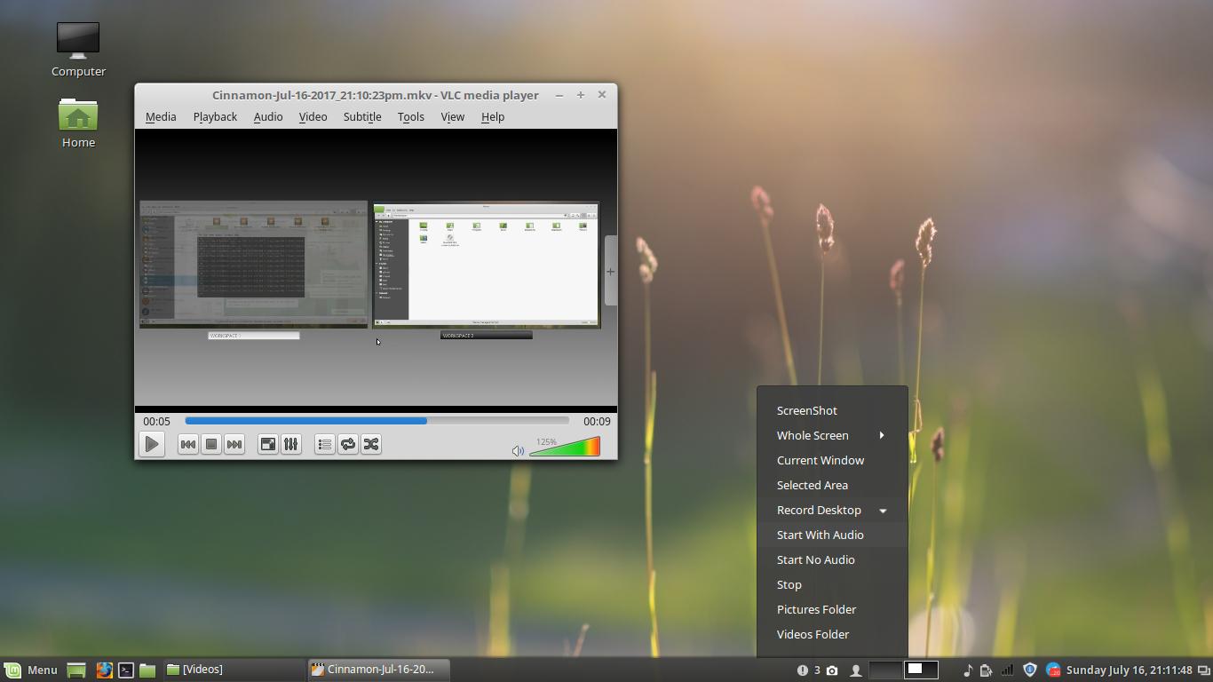Skip to the next media item
1213x682 pixels.
234,444
